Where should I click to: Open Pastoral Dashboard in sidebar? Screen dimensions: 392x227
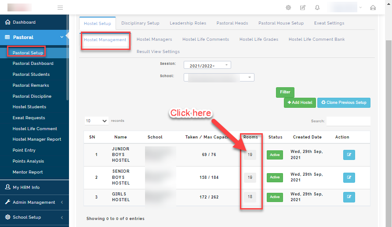pyautogui.click(x=33, y=63)
